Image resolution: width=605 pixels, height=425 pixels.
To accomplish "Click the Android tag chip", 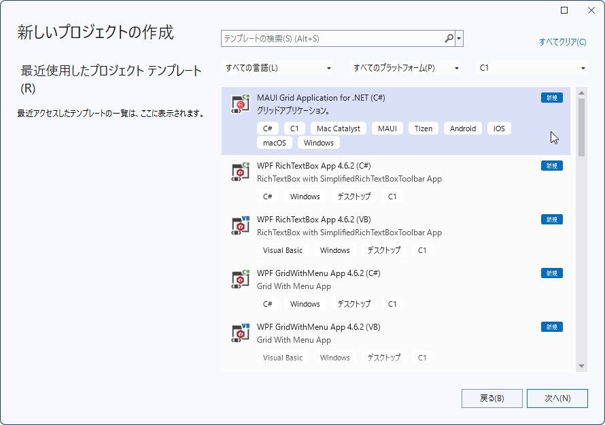I will 463,129.
